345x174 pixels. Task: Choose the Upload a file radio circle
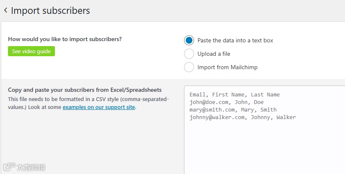(x=189, y=54)
